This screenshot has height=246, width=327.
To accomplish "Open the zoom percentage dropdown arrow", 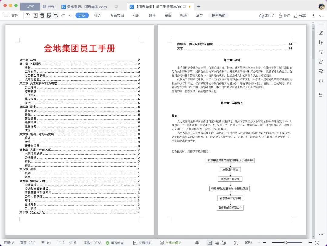I will click(259, 242).
